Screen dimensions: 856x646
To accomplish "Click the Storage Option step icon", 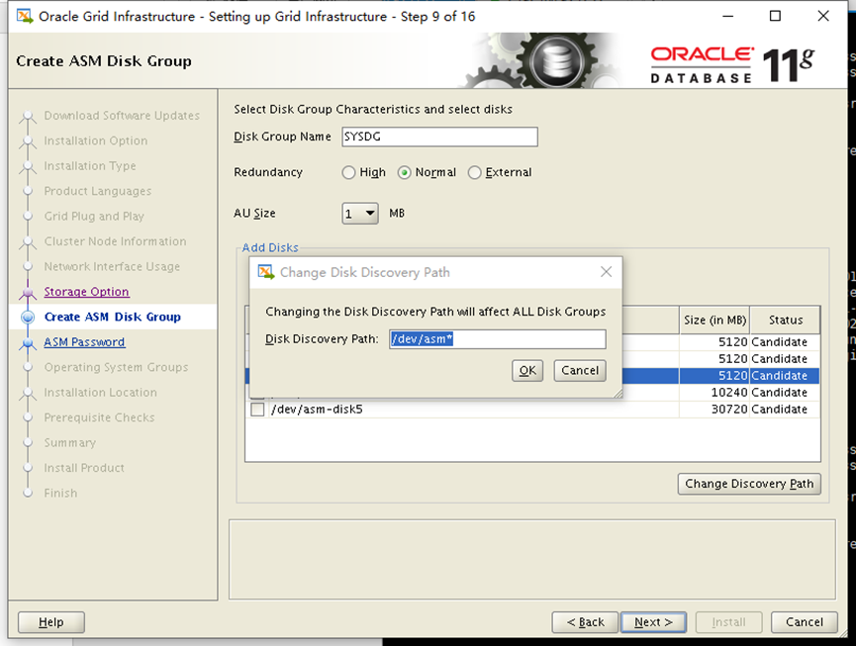I will pyautogui.click(x=28, y=293).
